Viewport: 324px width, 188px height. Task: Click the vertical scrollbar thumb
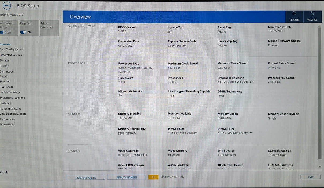point(319,93)
